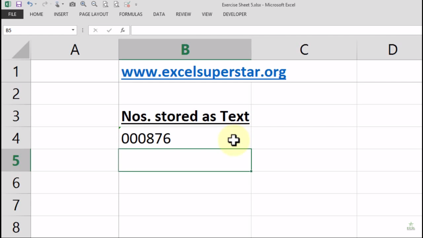Select column C header
The width and height of the screenshot is (423, 238).
(304, 50)
